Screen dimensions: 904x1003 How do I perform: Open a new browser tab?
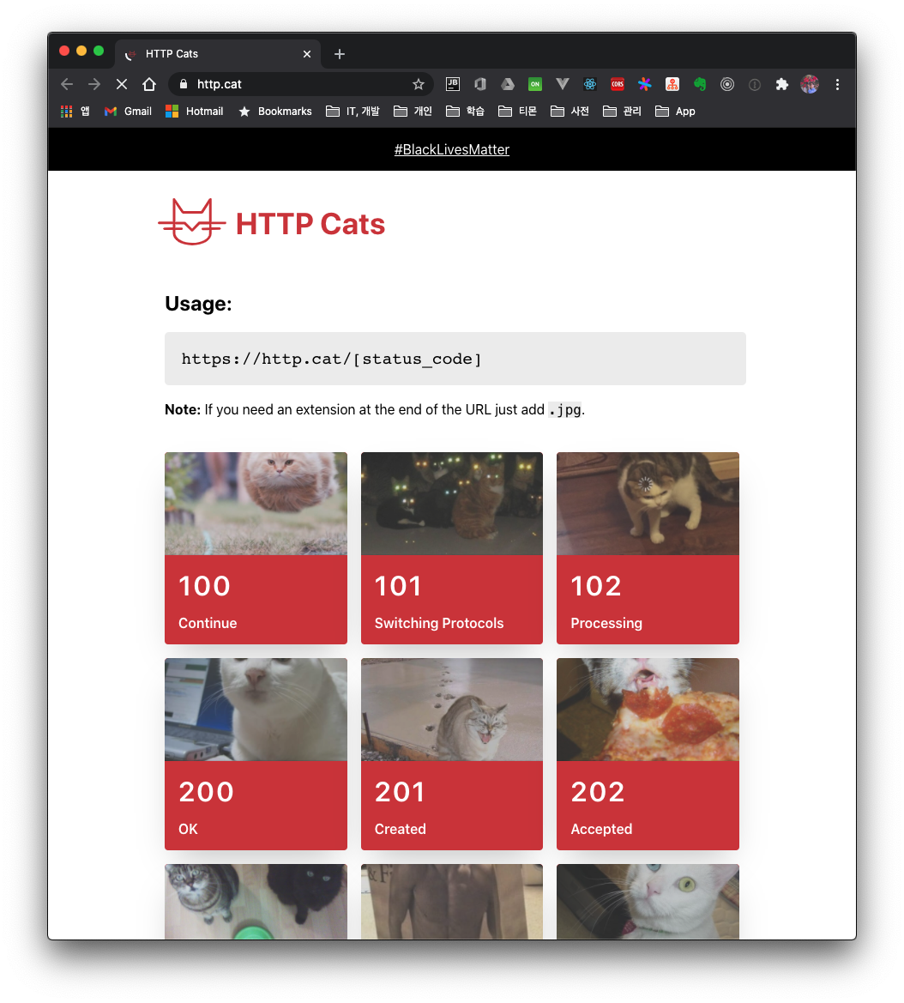tap(339, 53)
